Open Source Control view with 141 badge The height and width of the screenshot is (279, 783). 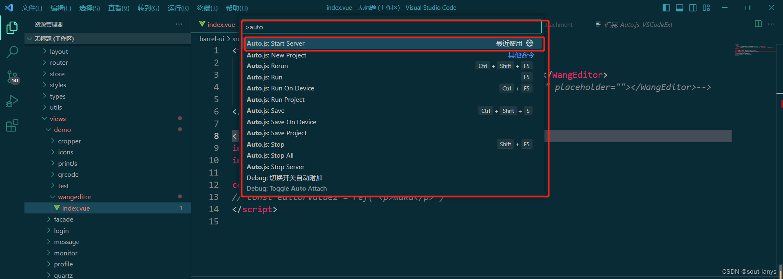[12, 77]
